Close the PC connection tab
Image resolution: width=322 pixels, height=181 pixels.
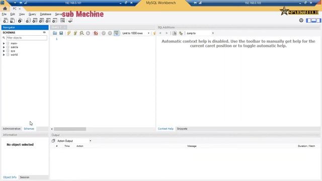[20, 9]
